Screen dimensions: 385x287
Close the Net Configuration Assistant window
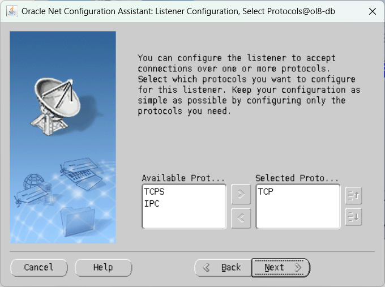point(373,11)
